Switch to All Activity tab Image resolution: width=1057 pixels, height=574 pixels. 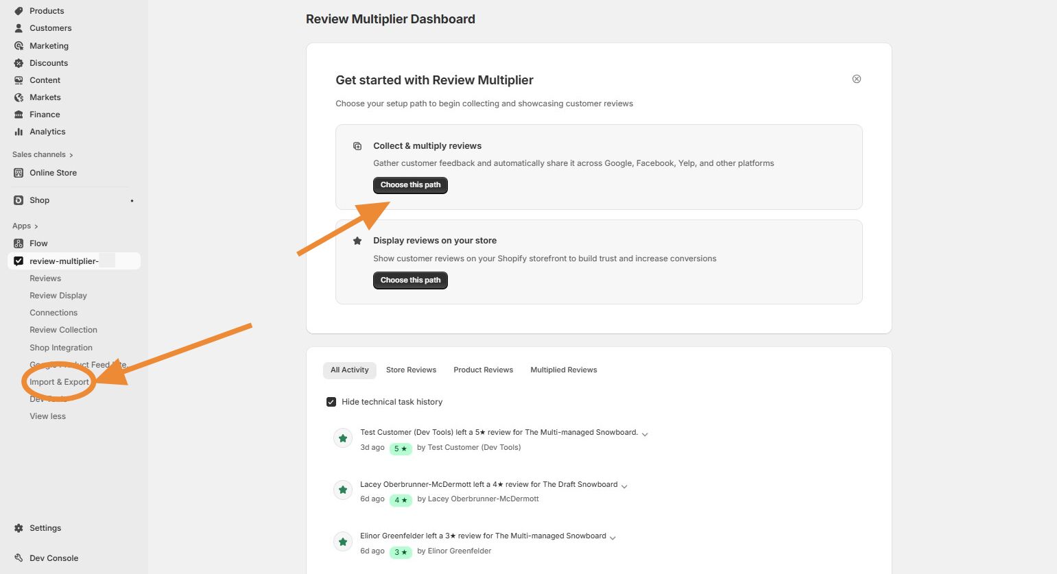[x=350, y=370]
